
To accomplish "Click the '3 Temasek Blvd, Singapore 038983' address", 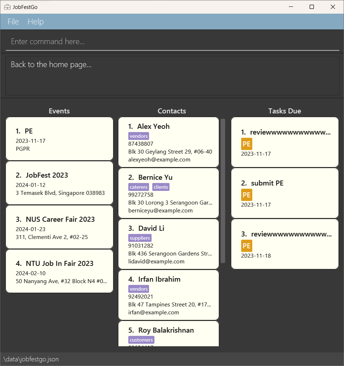I will 60,193.
